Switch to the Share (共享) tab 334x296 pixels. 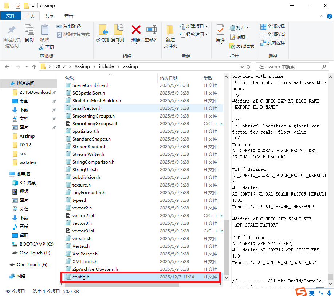point(50,16)
